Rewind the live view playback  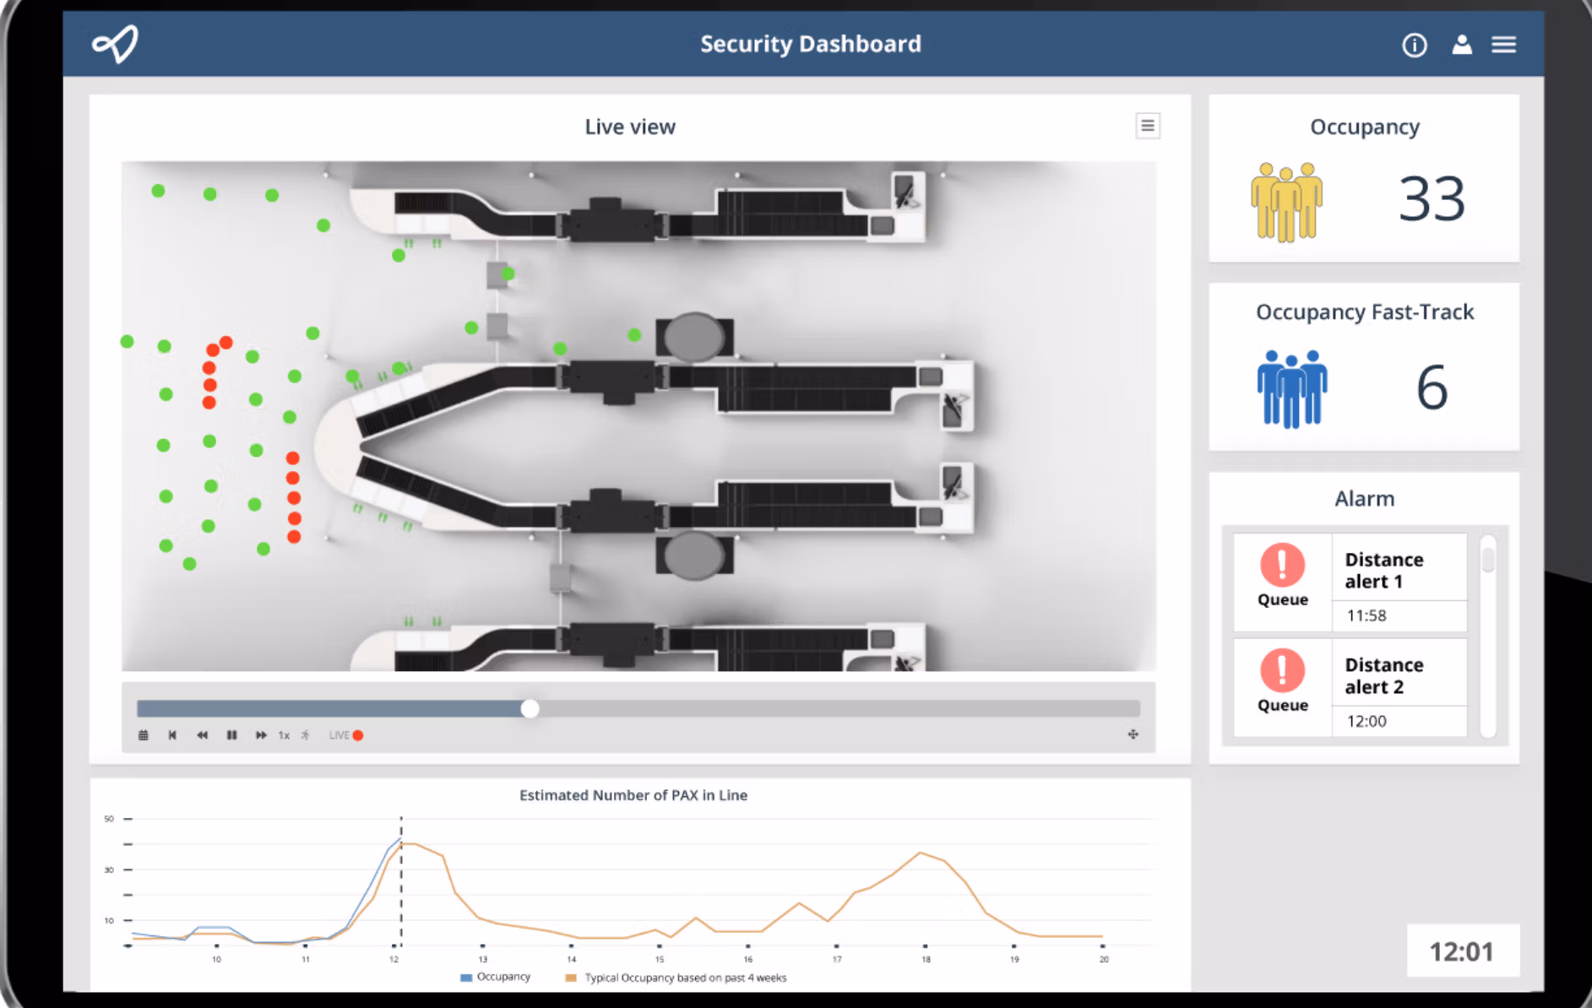click(x=202, y=735)
